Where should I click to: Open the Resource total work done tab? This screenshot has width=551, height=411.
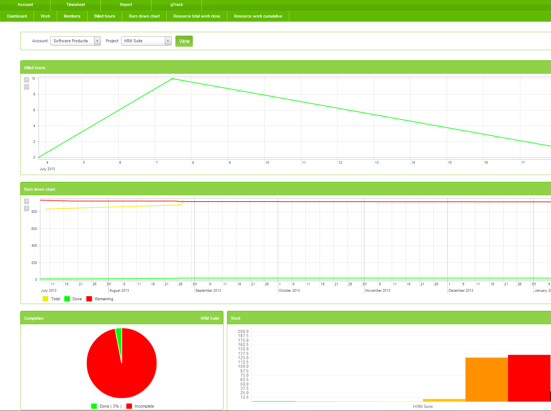[197, 16]
